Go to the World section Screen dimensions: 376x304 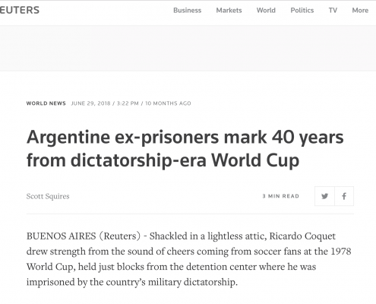pos(266,11)
